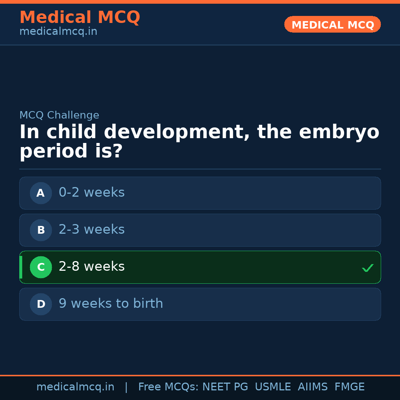The image size is (400, 400).
Task: Click the green C circle badge
Action: point(41,267)
